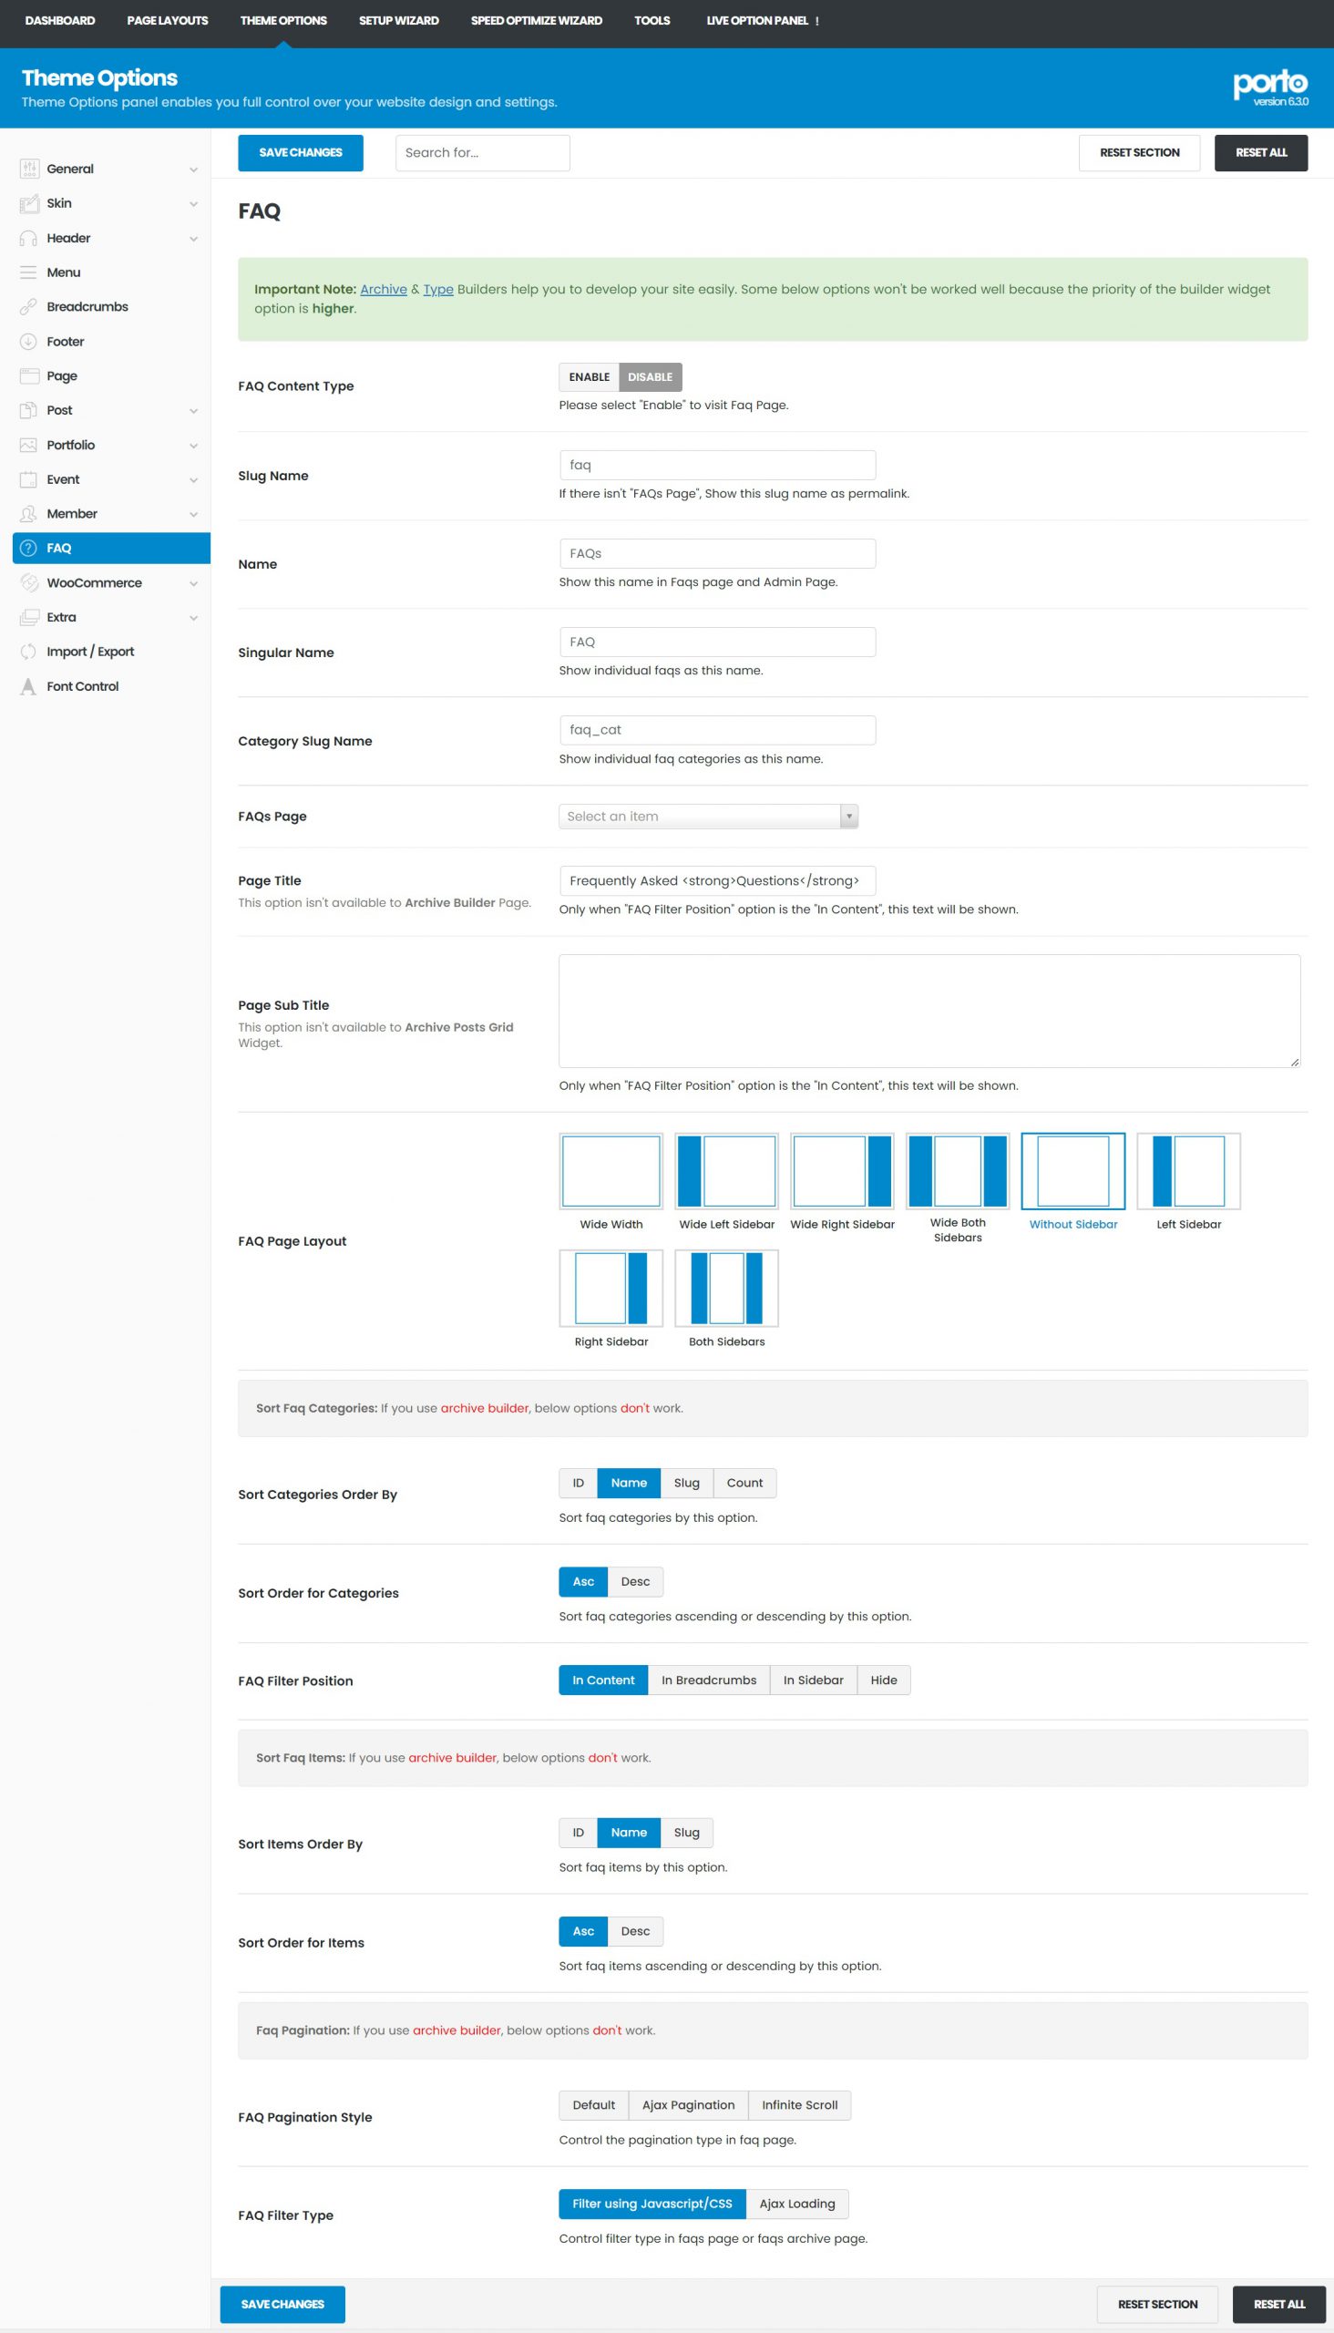The height and width of the screenshot is (2333, 1334).
Task: Enable the FAQ Content Type
Action: tap(589, 377)
